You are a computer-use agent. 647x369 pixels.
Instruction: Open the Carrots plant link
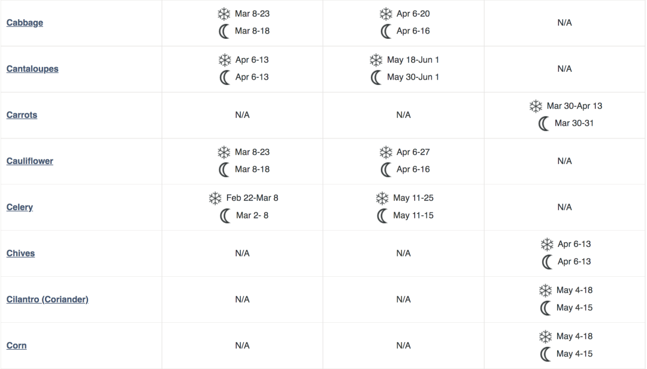[x=22, y=115]
